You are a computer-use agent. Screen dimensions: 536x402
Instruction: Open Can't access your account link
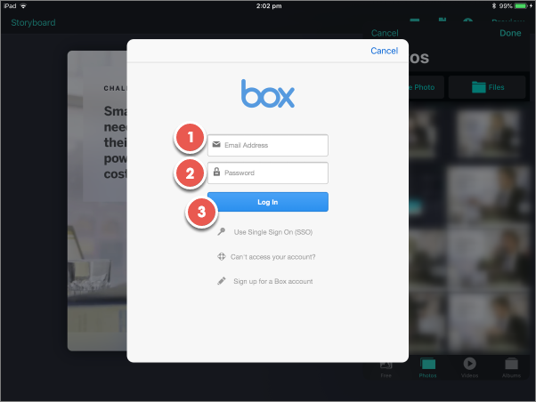click(x=272, y=257)
